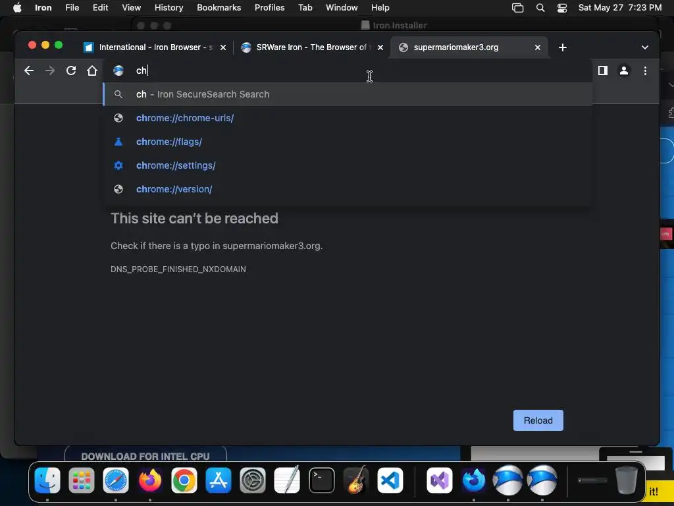Open the View menu

[131, 8]
